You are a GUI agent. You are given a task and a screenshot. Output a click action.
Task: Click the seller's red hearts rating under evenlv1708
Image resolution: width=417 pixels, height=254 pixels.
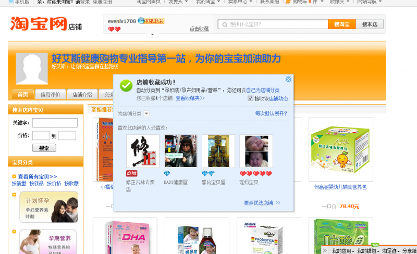[114, 29]
